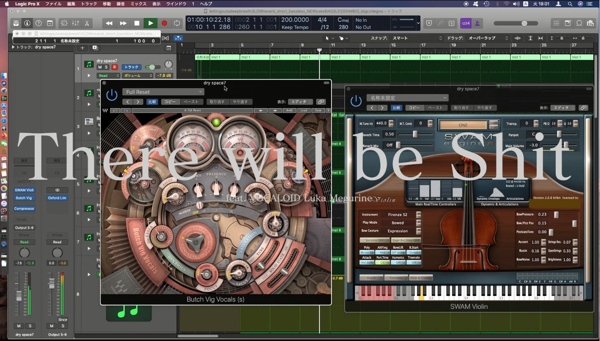The image size is (600, 341).
Task: Open the 編集 menu
Action: [71, 4]
